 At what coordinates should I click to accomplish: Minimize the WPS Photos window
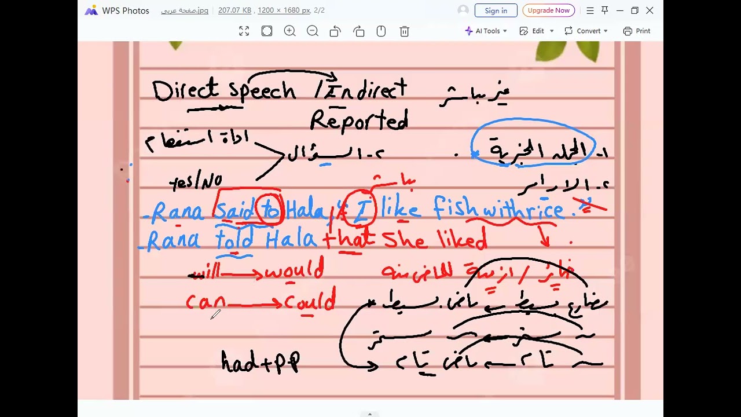[619, 10]
